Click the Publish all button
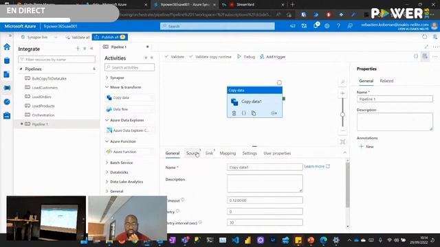Viewport: 440px width, 247px height. pos(110,37)
